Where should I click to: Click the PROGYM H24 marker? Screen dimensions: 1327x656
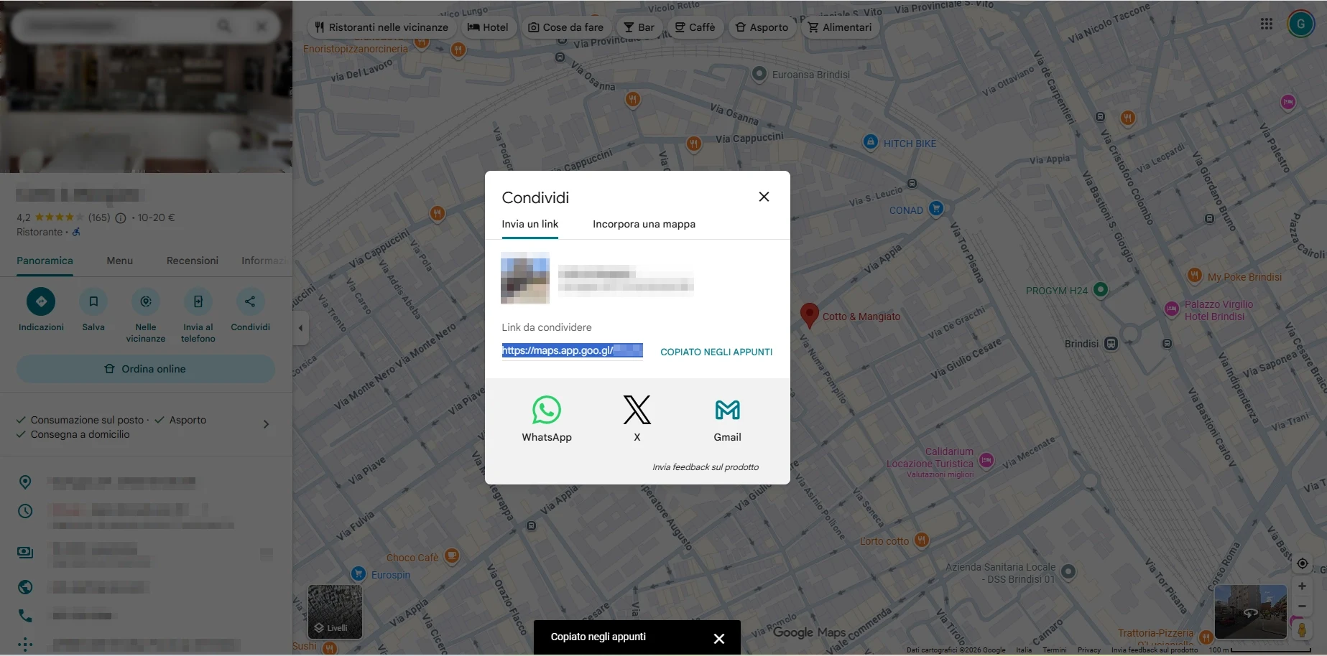(1100, 290)
